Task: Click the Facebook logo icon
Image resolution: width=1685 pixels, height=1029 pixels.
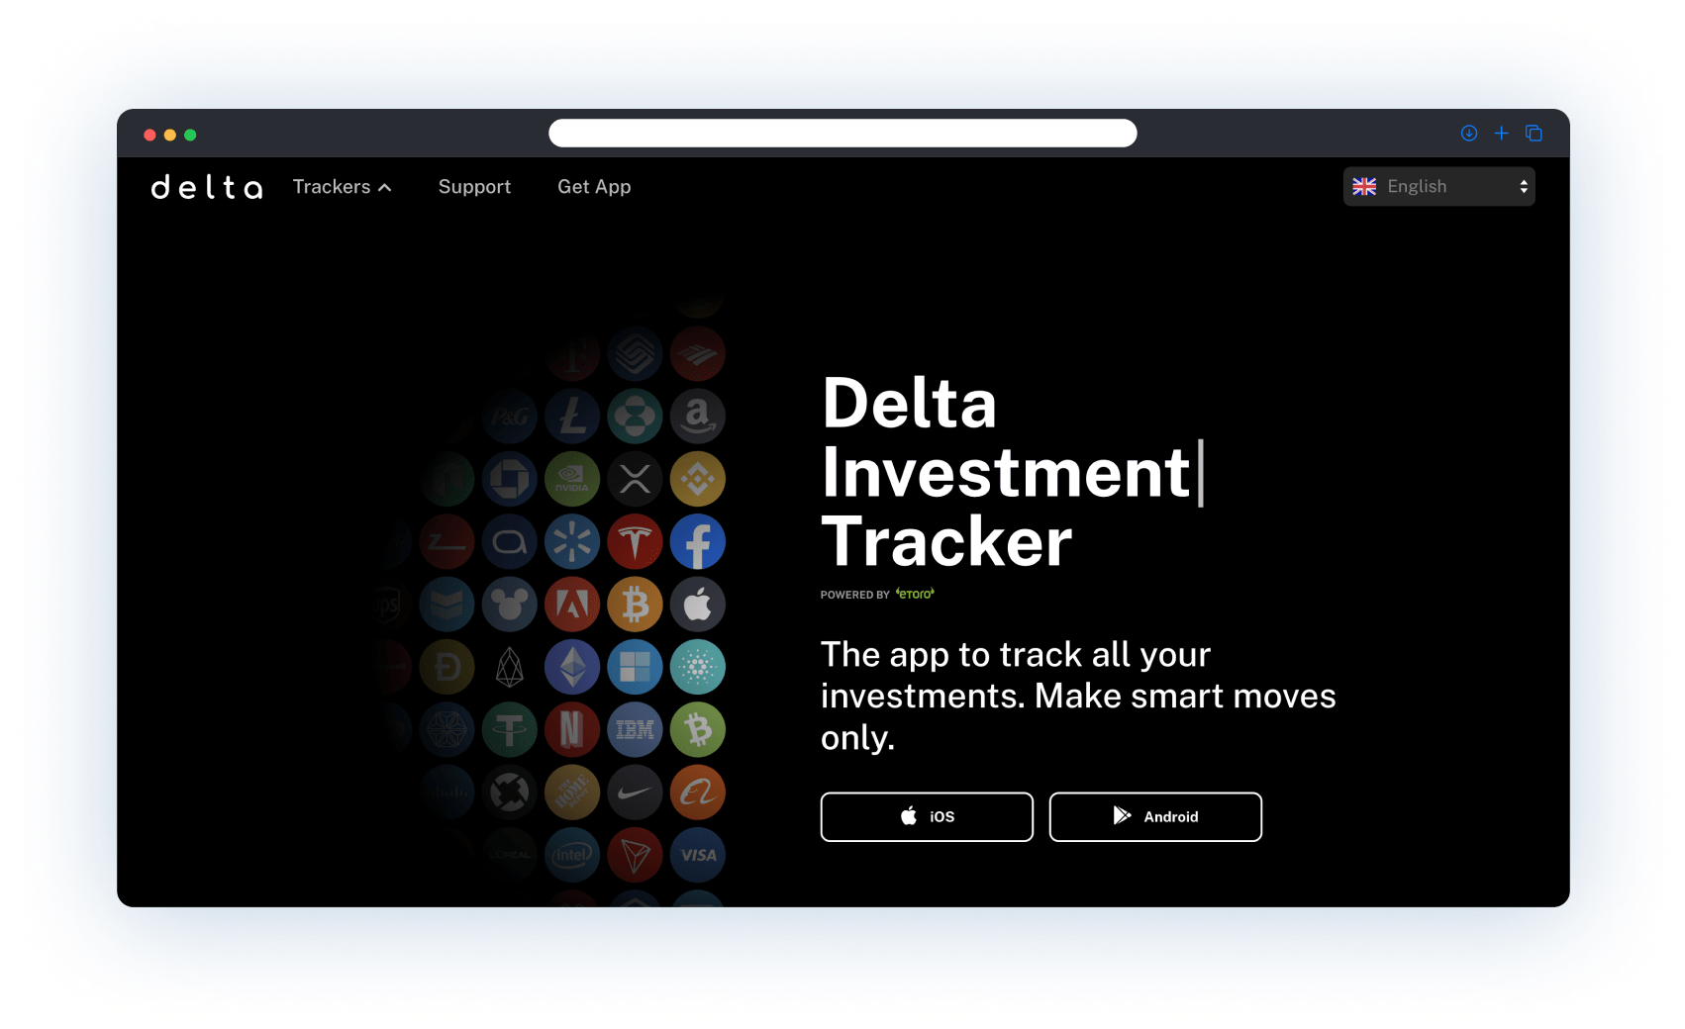Action: (x=698, y=542)
